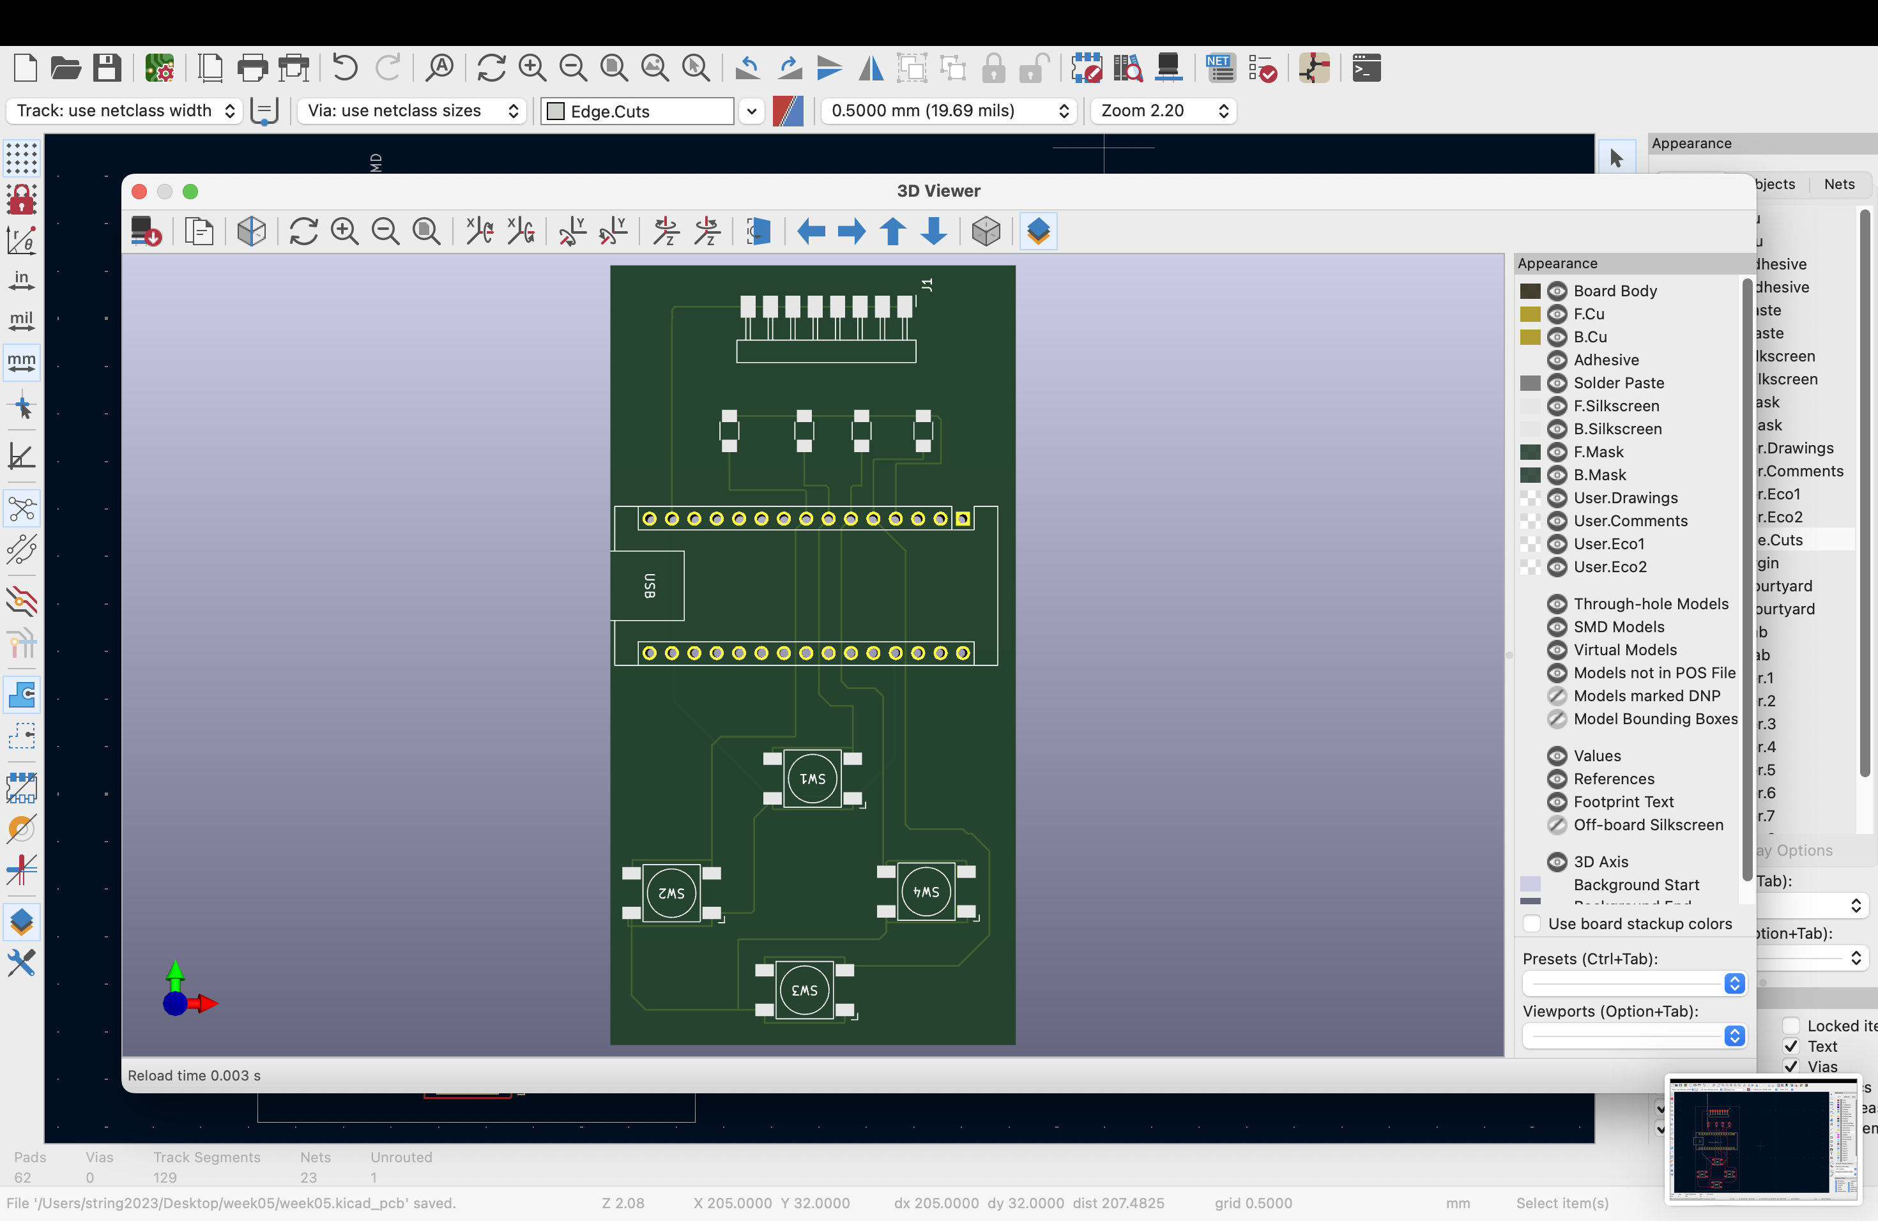Click User.Comments label in 3D appearance list

pyautogui.click(x=1630, y=520)
